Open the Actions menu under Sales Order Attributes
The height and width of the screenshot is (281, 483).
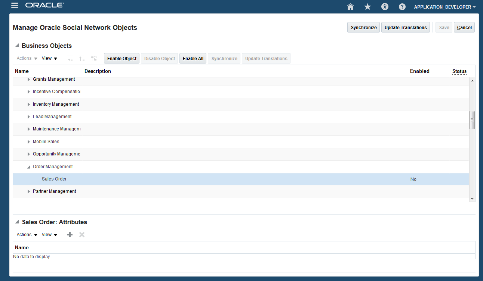pos(24,235)
